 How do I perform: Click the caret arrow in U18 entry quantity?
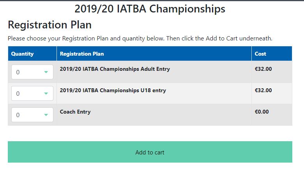(x=46, y=94)
